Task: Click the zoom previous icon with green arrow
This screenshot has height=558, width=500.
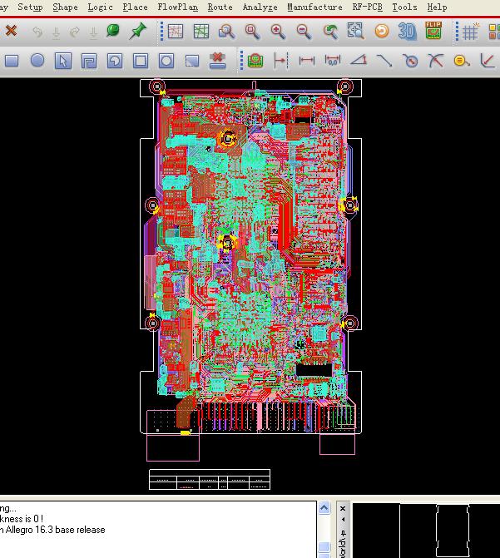Action: point(330,32)
